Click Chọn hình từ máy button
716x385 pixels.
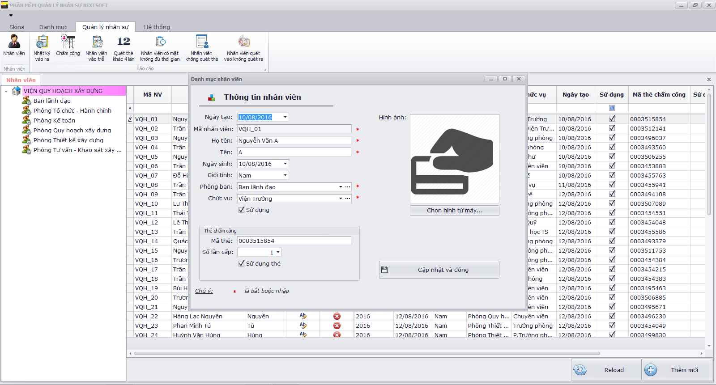pyautogui.click(x=454, y=210)
